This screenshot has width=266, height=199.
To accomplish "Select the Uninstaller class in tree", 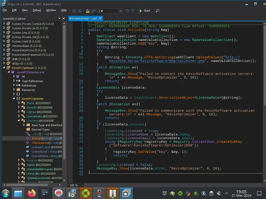I will pyautogui.click(x=41, y=173).
